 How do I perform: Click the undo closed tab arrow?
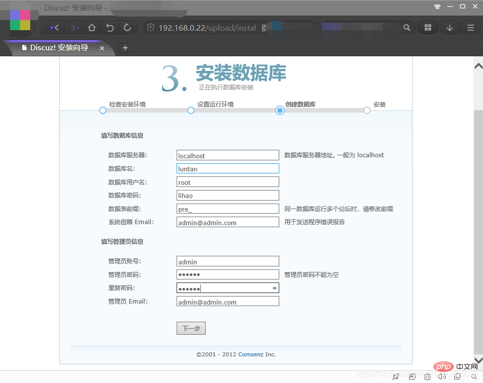tap(110, 28)
